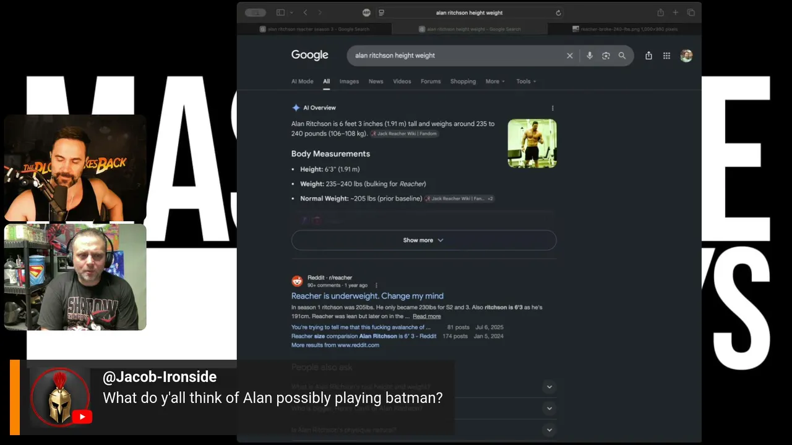Open the Jack Reacher Wiki | Fandom source chip
This screenshot has height=445, width=792.
coord(405,133)
